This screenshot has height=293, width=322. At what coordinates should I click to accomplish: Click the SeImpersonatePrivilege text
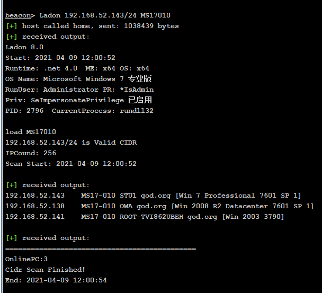(77, 100)
